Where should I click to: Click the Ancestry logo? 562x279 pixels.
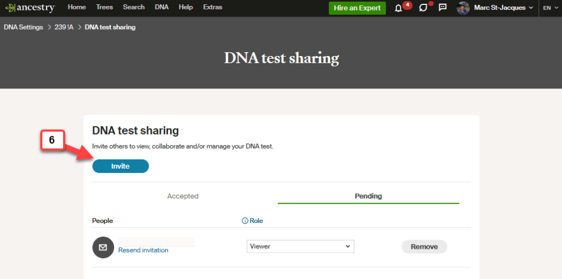tap(30, 8)
